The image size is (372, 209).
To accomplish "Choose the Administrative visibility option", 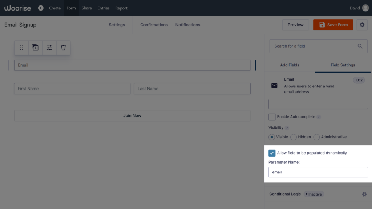I will 316,137.
